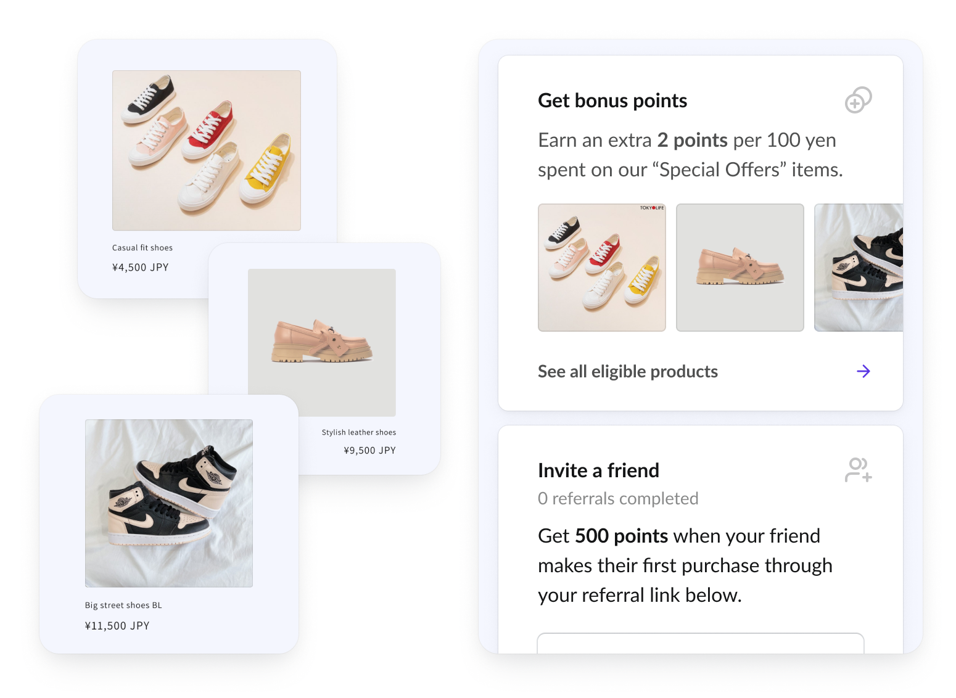956x698 pixels.
Task: Select the black Jordan sneakers thumbnail in Special Offers
Action: coord(859,268)
